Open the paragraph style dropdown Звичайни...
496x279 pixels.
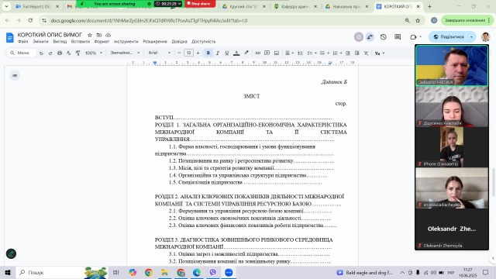pyautogui.click(x=125, y=53)
